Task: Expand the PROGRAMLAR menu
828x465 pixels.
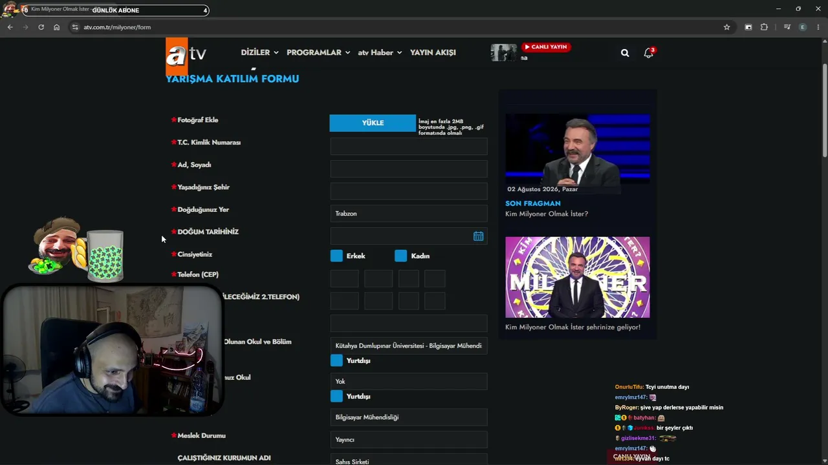Action: coord(318,52)
